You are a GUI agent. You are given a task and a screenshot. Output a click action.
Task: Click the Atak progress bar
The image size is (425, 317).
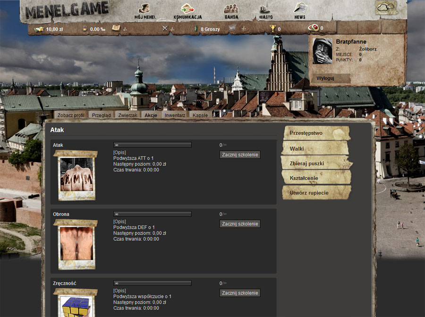(x=152, y=145)
